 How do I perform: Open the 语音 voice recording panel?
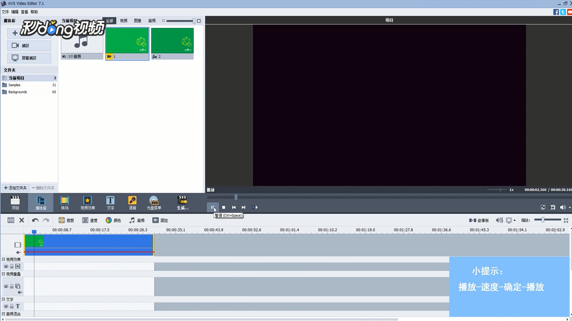point(132,203)
